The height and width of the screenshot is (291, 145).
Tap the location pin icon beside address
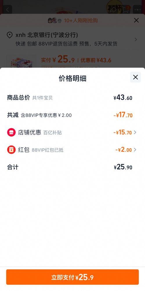(10, 35)
